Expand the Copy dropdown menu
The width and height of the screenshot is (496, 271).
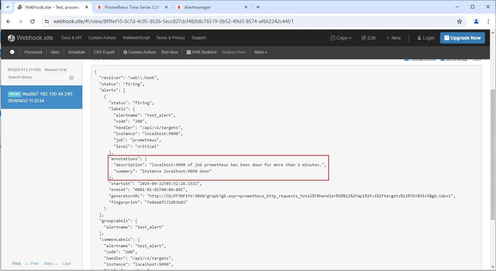[341, 38]
